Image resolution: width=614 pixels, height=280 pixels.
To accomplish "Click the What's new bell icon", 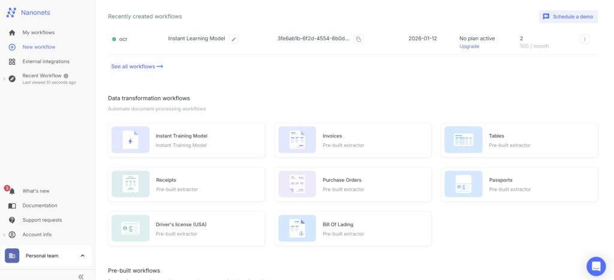I will 12,191.
